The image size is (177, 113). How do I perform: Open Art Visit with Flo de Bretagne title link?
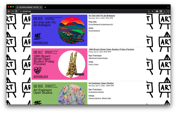coord(102,16)
